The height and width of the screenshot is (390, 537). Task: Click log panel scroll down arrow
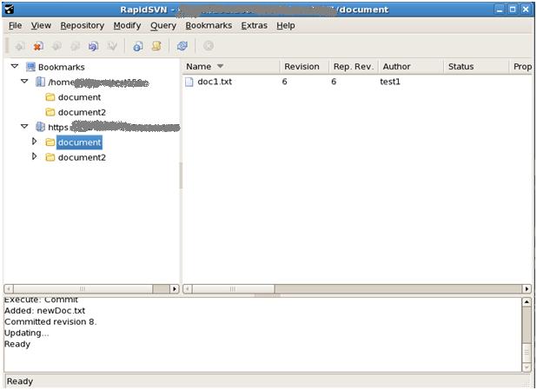coord(527,367)
